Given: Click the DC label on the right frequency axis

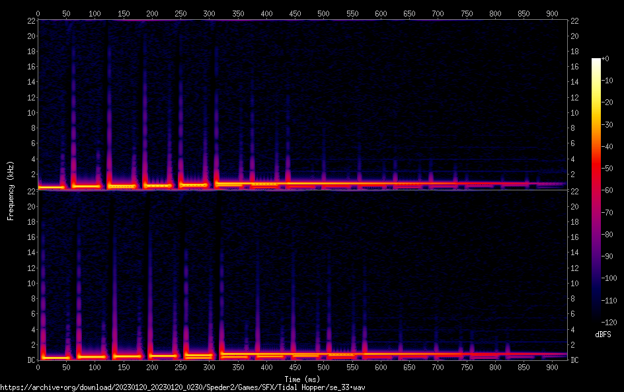Looking at the screenshot, I should point(575,360).
